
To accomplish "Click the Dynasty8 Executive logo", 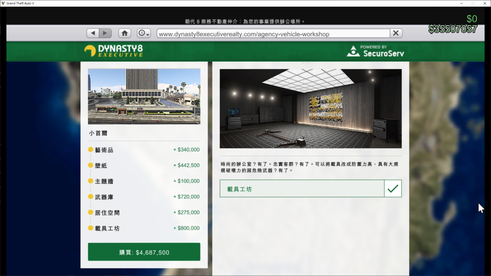I will (113, 51).
